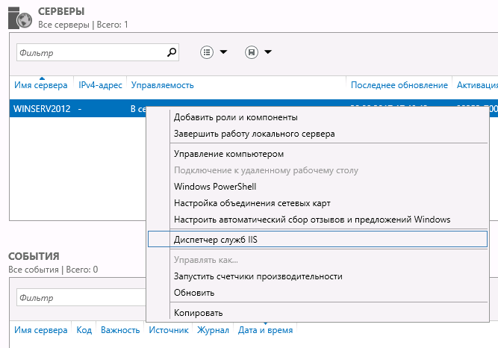Click the magnifier icon in the servers filter
498x348 pixels.
coord(172,52)
